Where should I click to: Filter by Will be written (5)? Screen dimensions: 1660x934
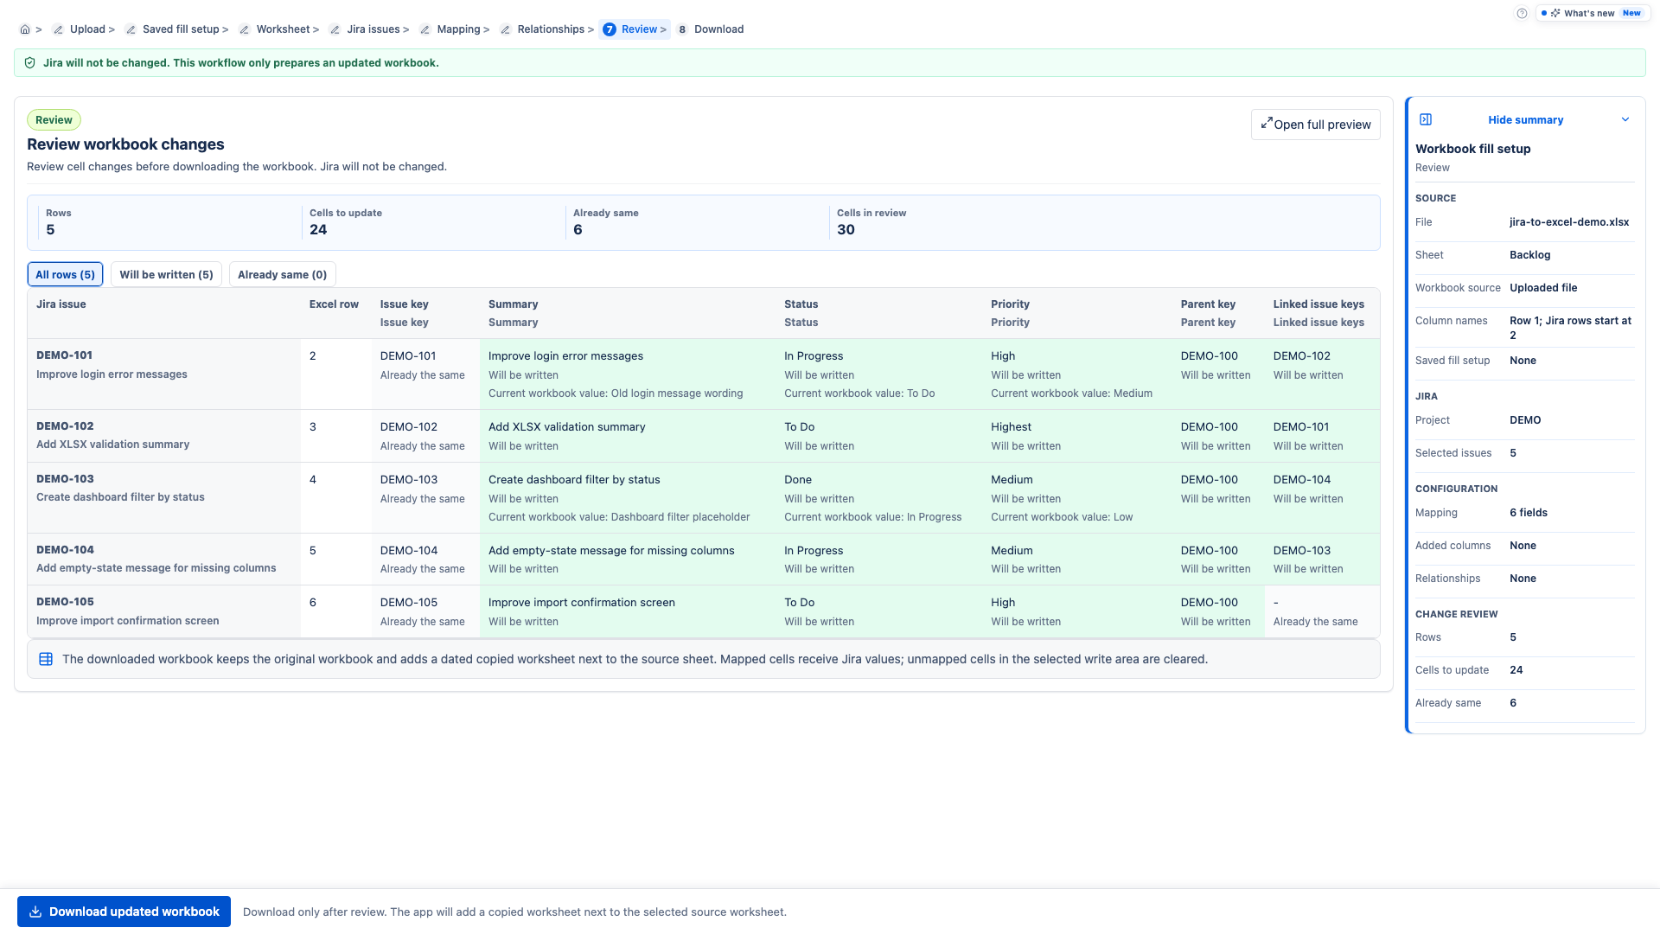coord(166,274)
